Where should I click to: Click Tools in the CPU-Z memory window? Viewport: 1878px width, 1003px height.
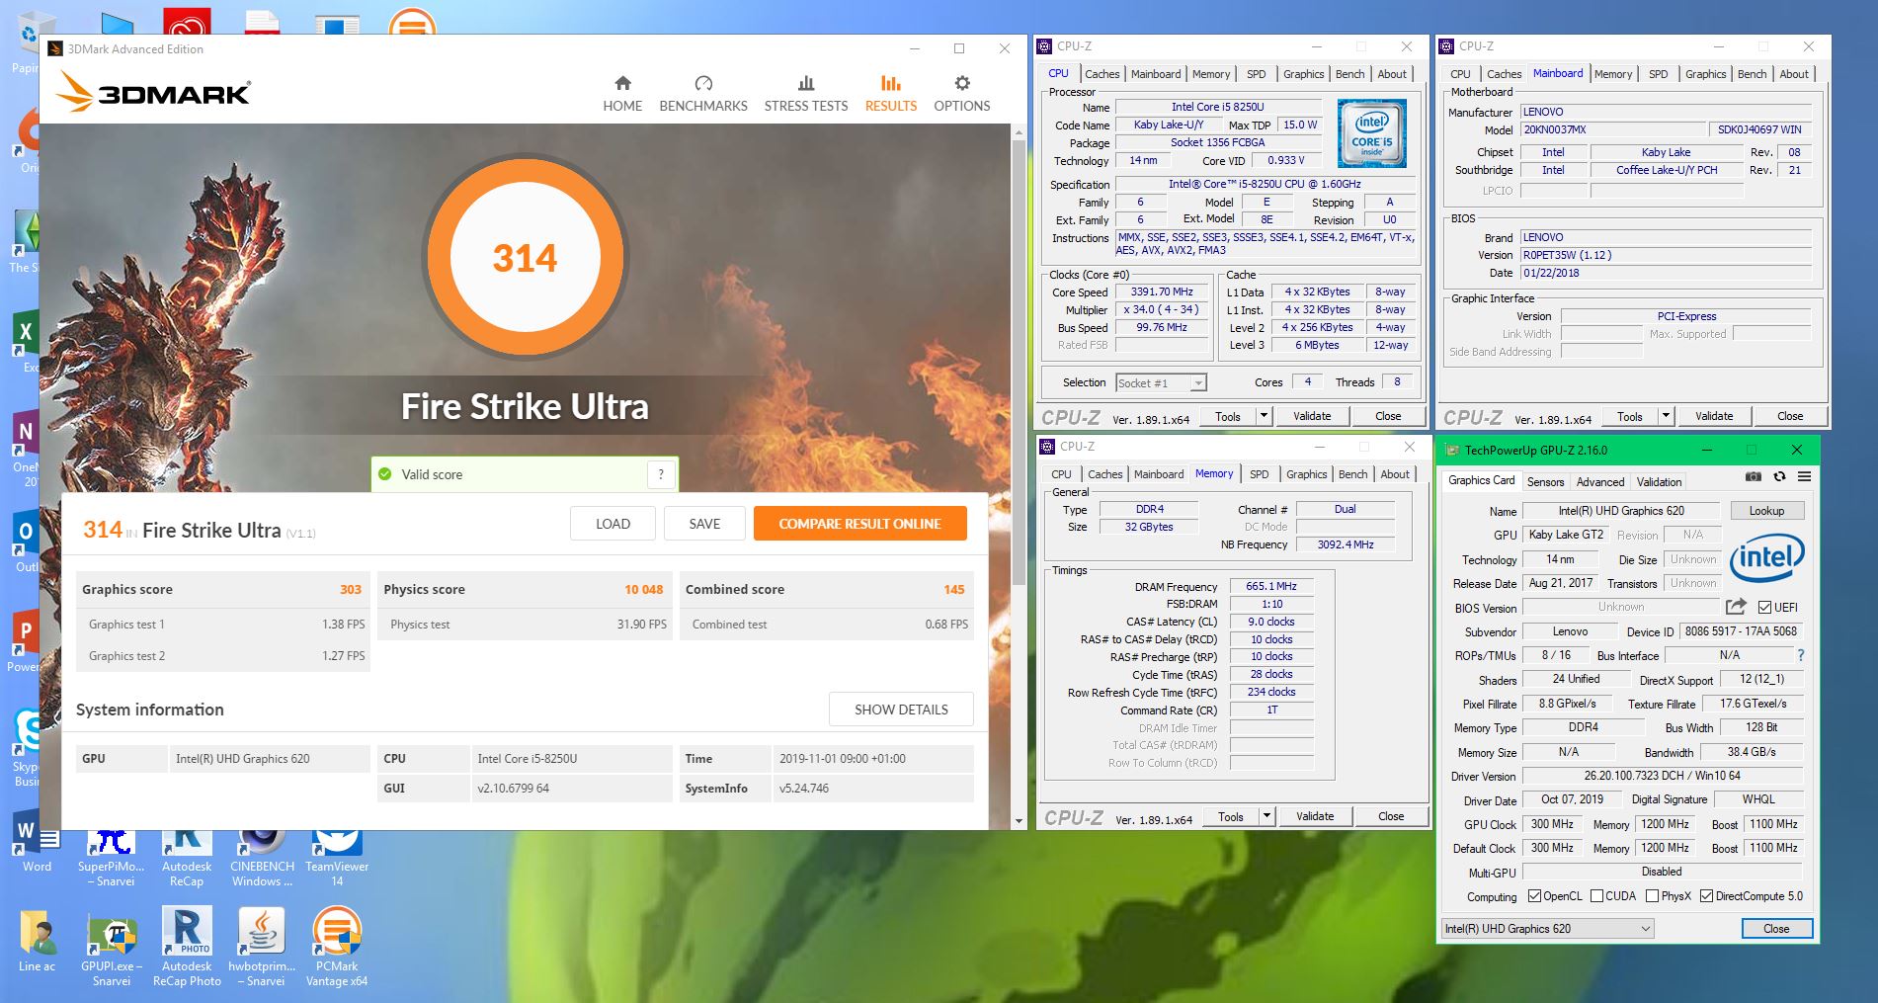point(1231,816)
